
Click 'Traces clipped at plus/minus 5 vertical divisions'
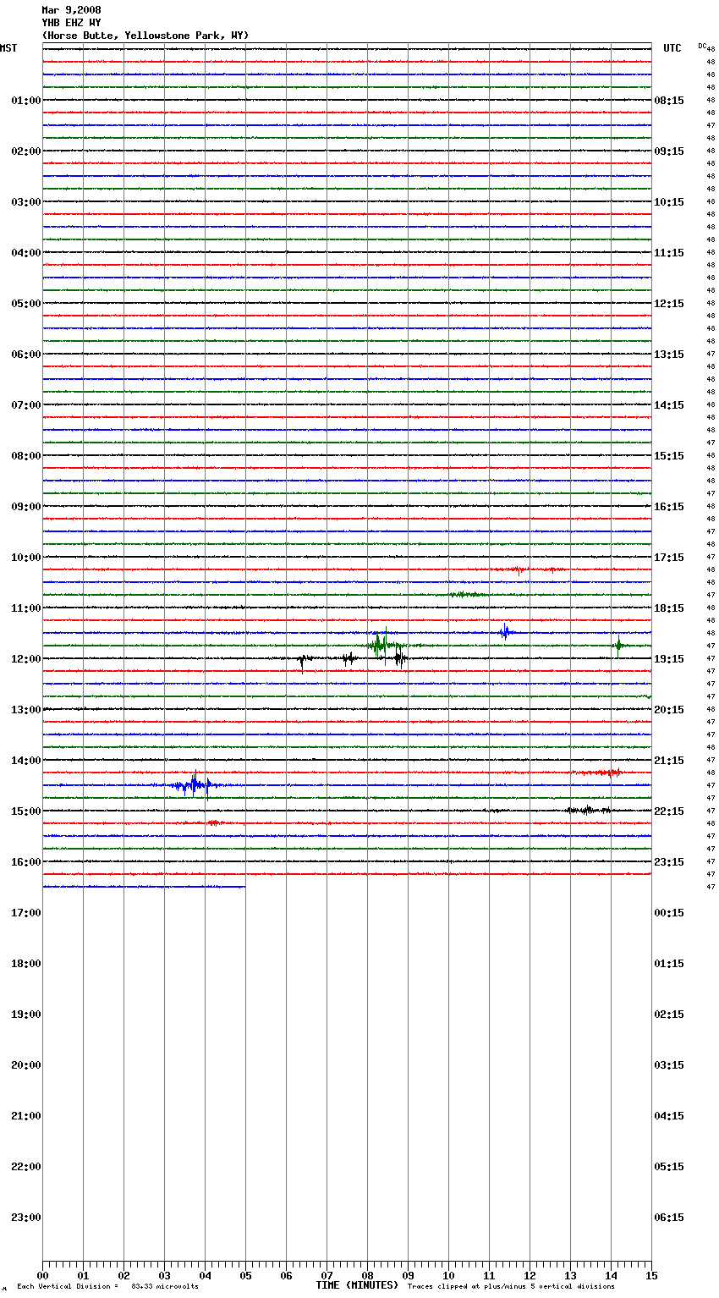(511, 1286)
